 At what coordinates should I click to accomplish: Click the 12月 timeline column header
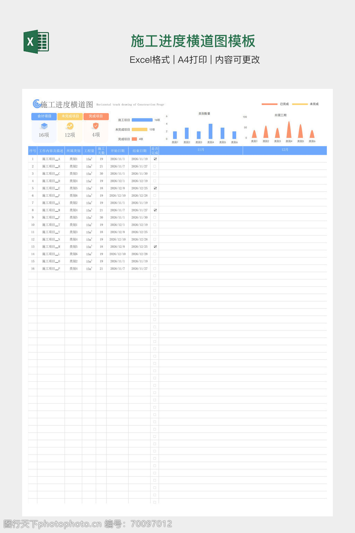coord(285,150)
